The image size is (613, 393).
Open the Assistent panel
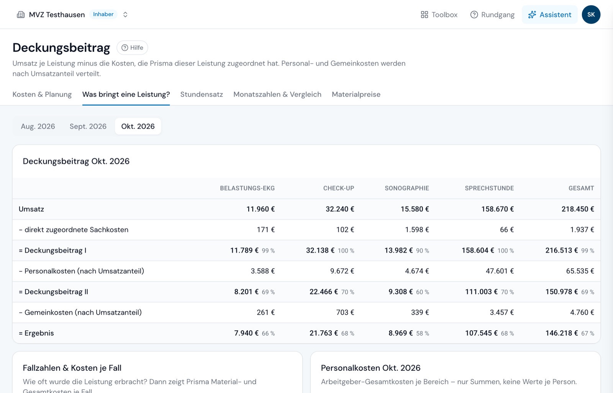(x=550, y=15)
